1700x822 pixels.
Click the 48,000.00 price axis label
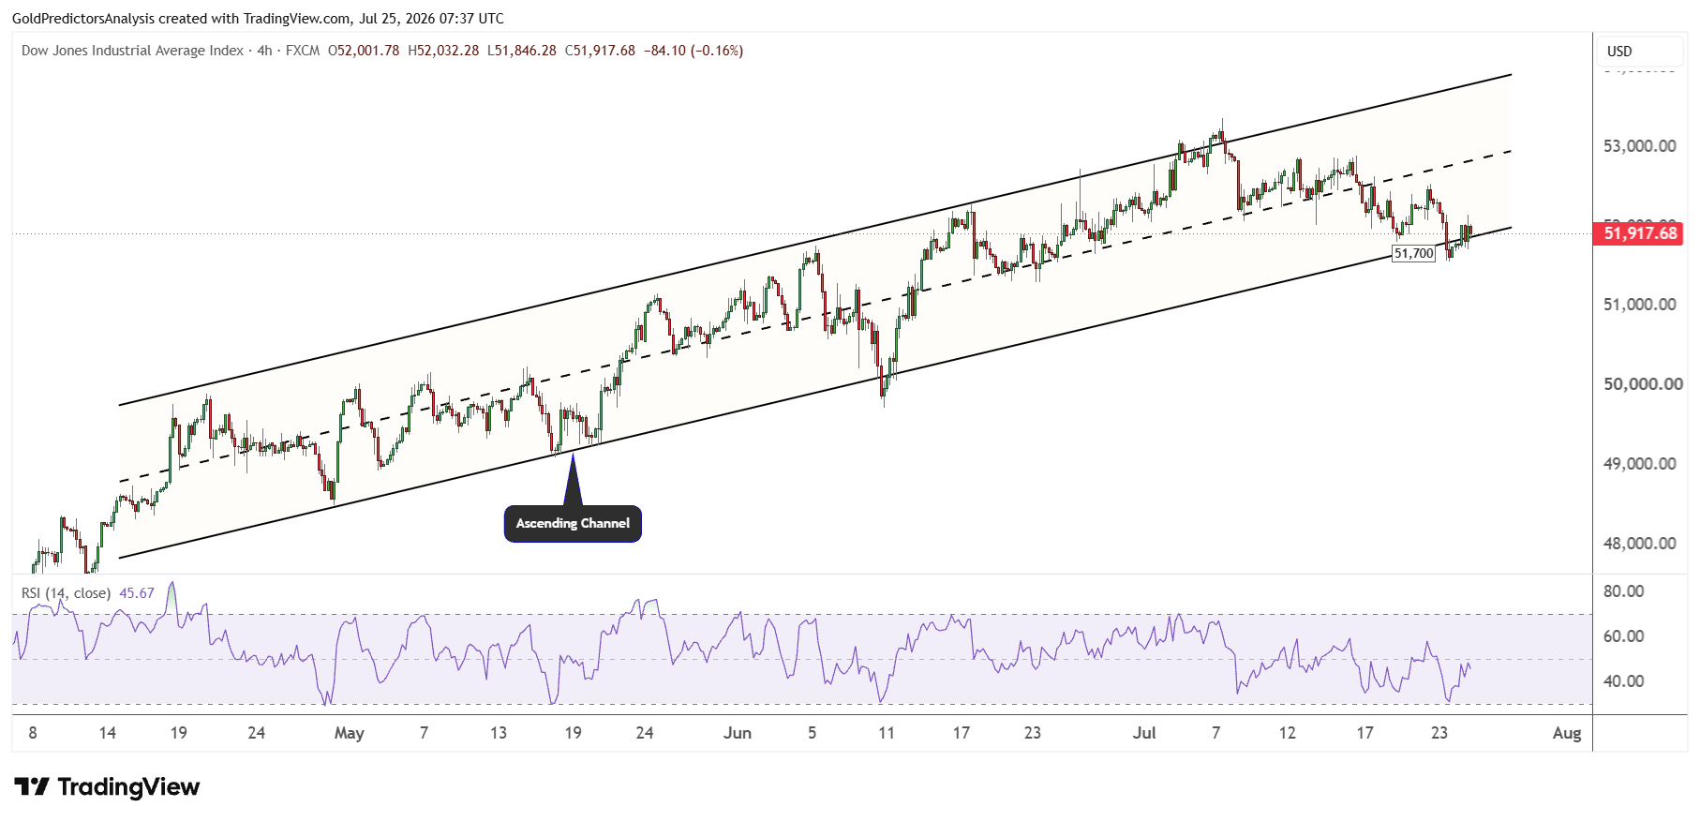1639,544
